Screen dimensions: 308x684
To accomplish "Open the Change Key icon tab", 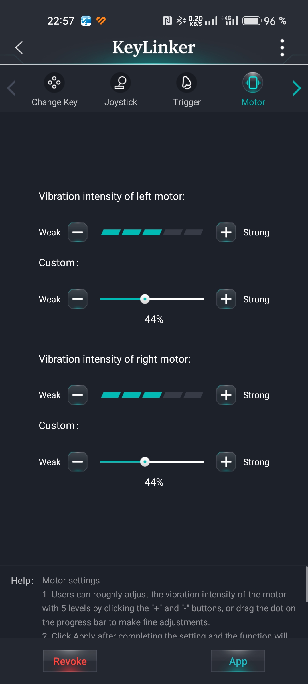I will point(54,83).
